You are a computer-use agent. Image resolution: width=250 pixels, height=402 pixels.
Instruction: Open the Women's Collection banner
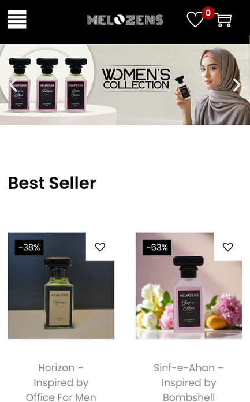click(x=125, y=85)
